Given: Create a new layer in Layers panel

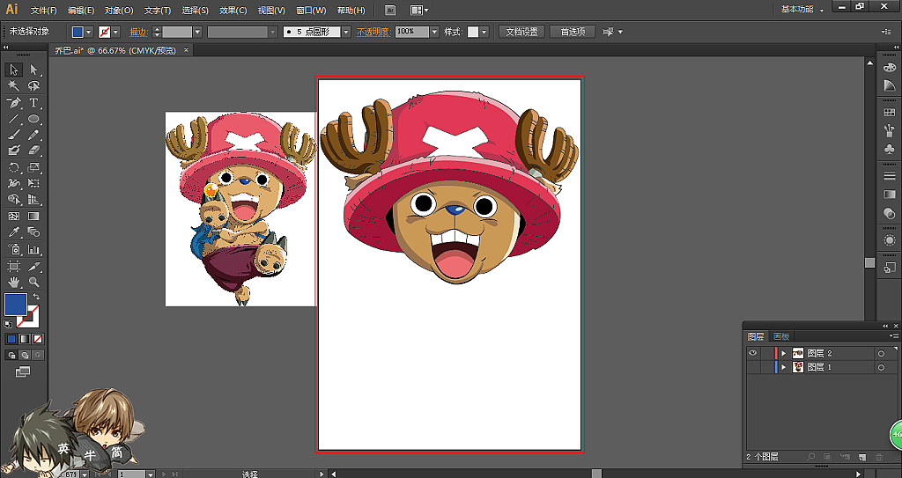Looking at the screenshot, I should pos(861,457).
